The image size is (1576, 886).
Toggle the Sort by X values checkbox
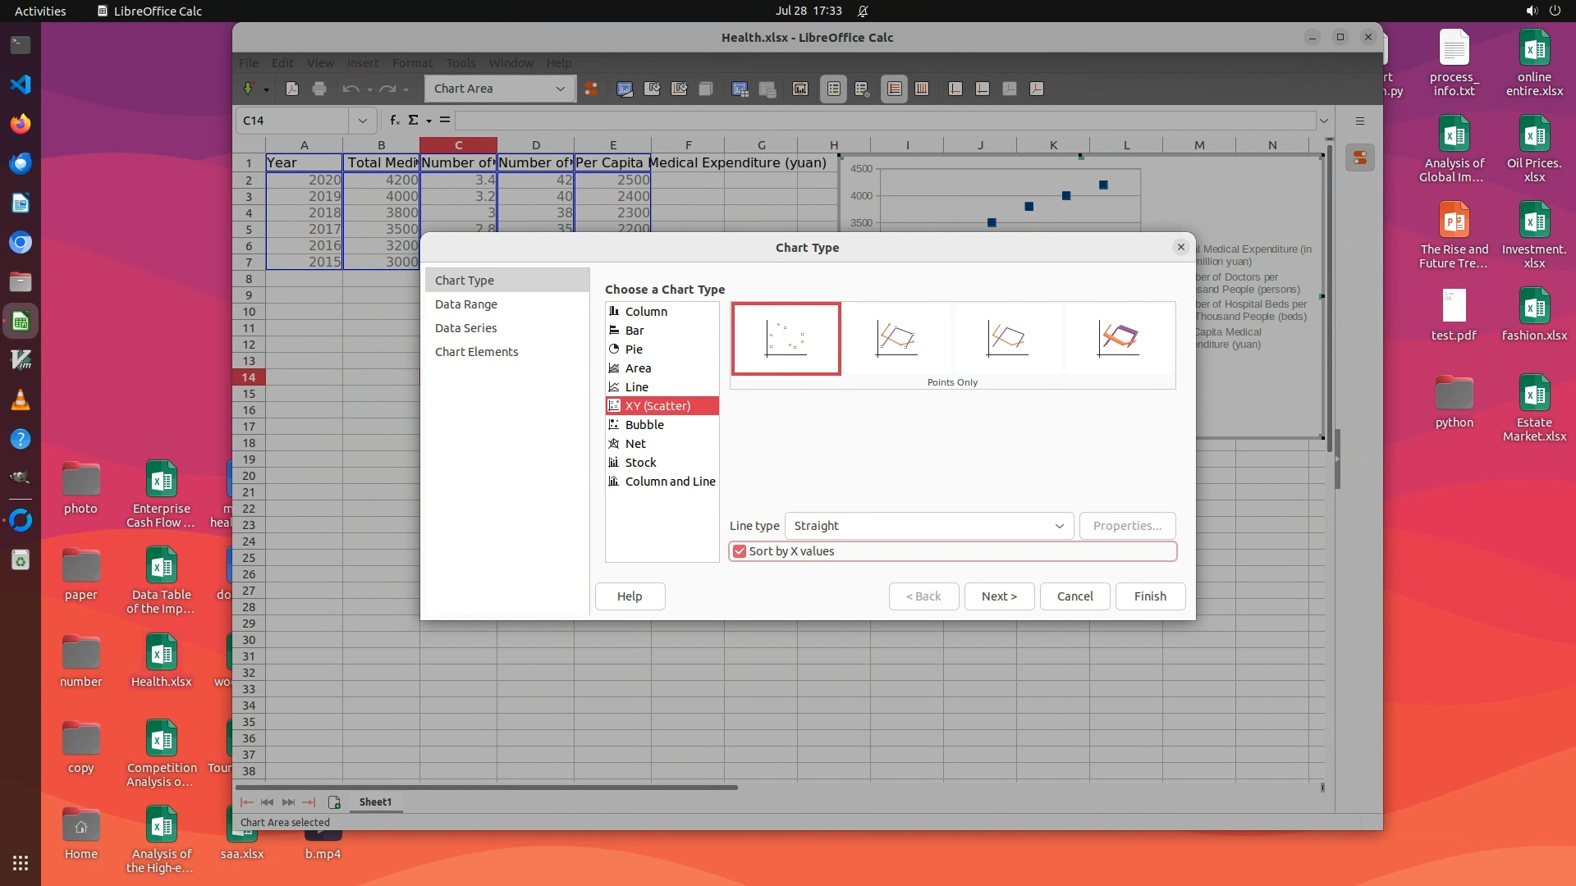pyautogui.click(x=740, y=551)
